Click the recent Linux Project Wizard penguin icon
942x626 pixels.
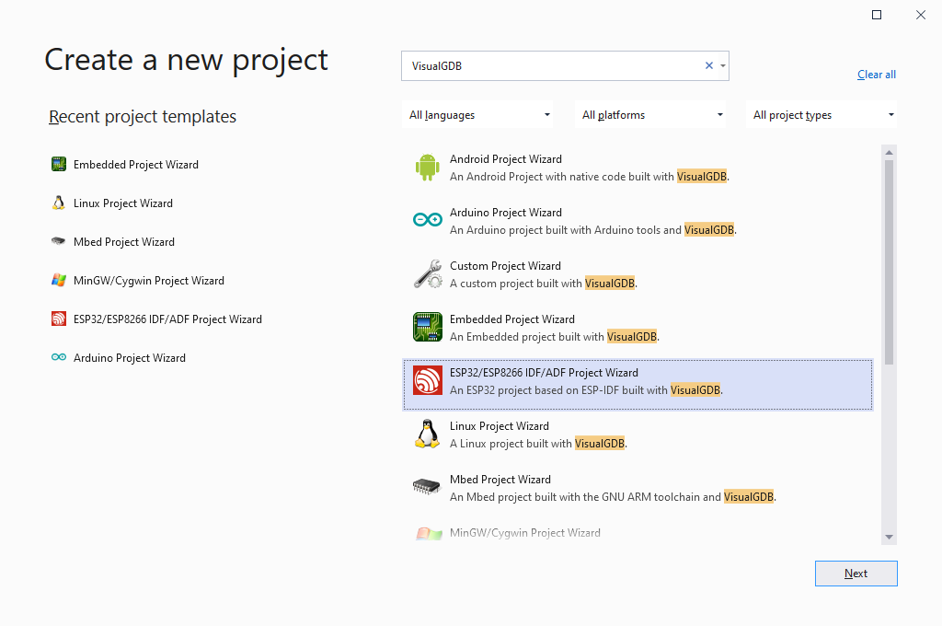pos(59,203)
